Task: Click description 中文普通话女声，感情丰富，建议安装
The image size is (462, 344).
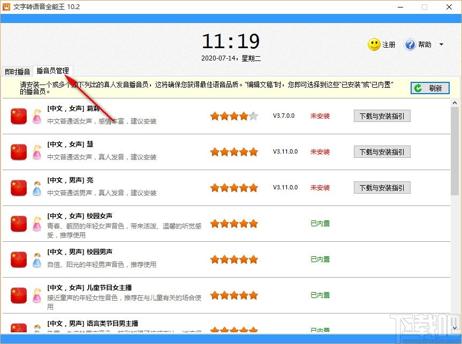Action: point(102,121)
